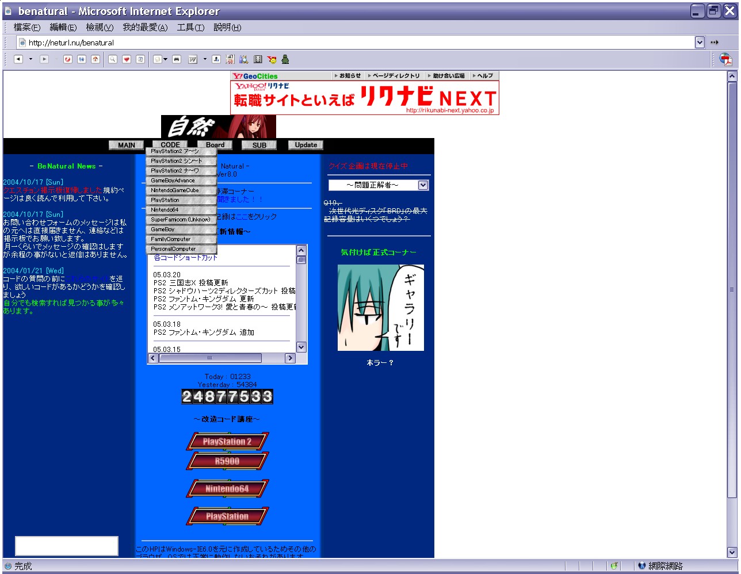741x574 pixels.
Task: Open the 工具(T) menu
Action: pos(190,27)
